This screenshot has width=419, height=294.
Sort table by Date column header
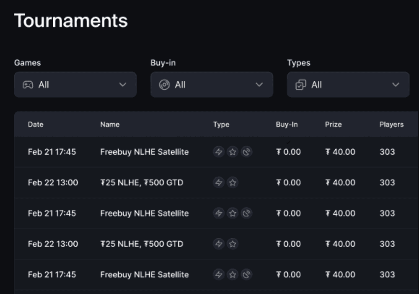coord(36,124)
